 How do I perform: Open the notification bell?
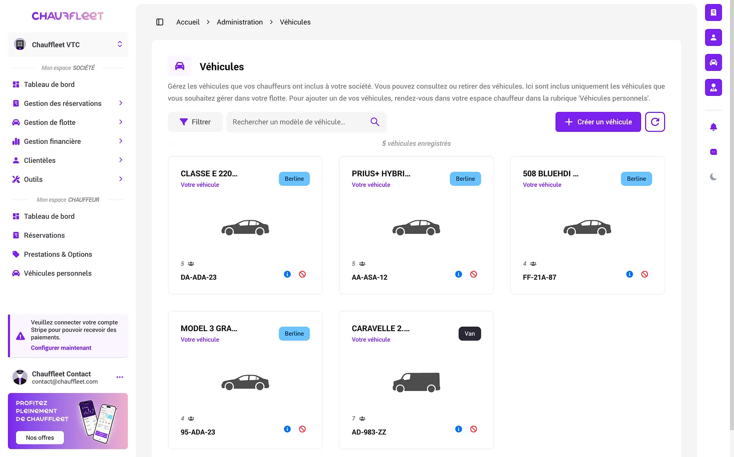(x=713, y=126)
